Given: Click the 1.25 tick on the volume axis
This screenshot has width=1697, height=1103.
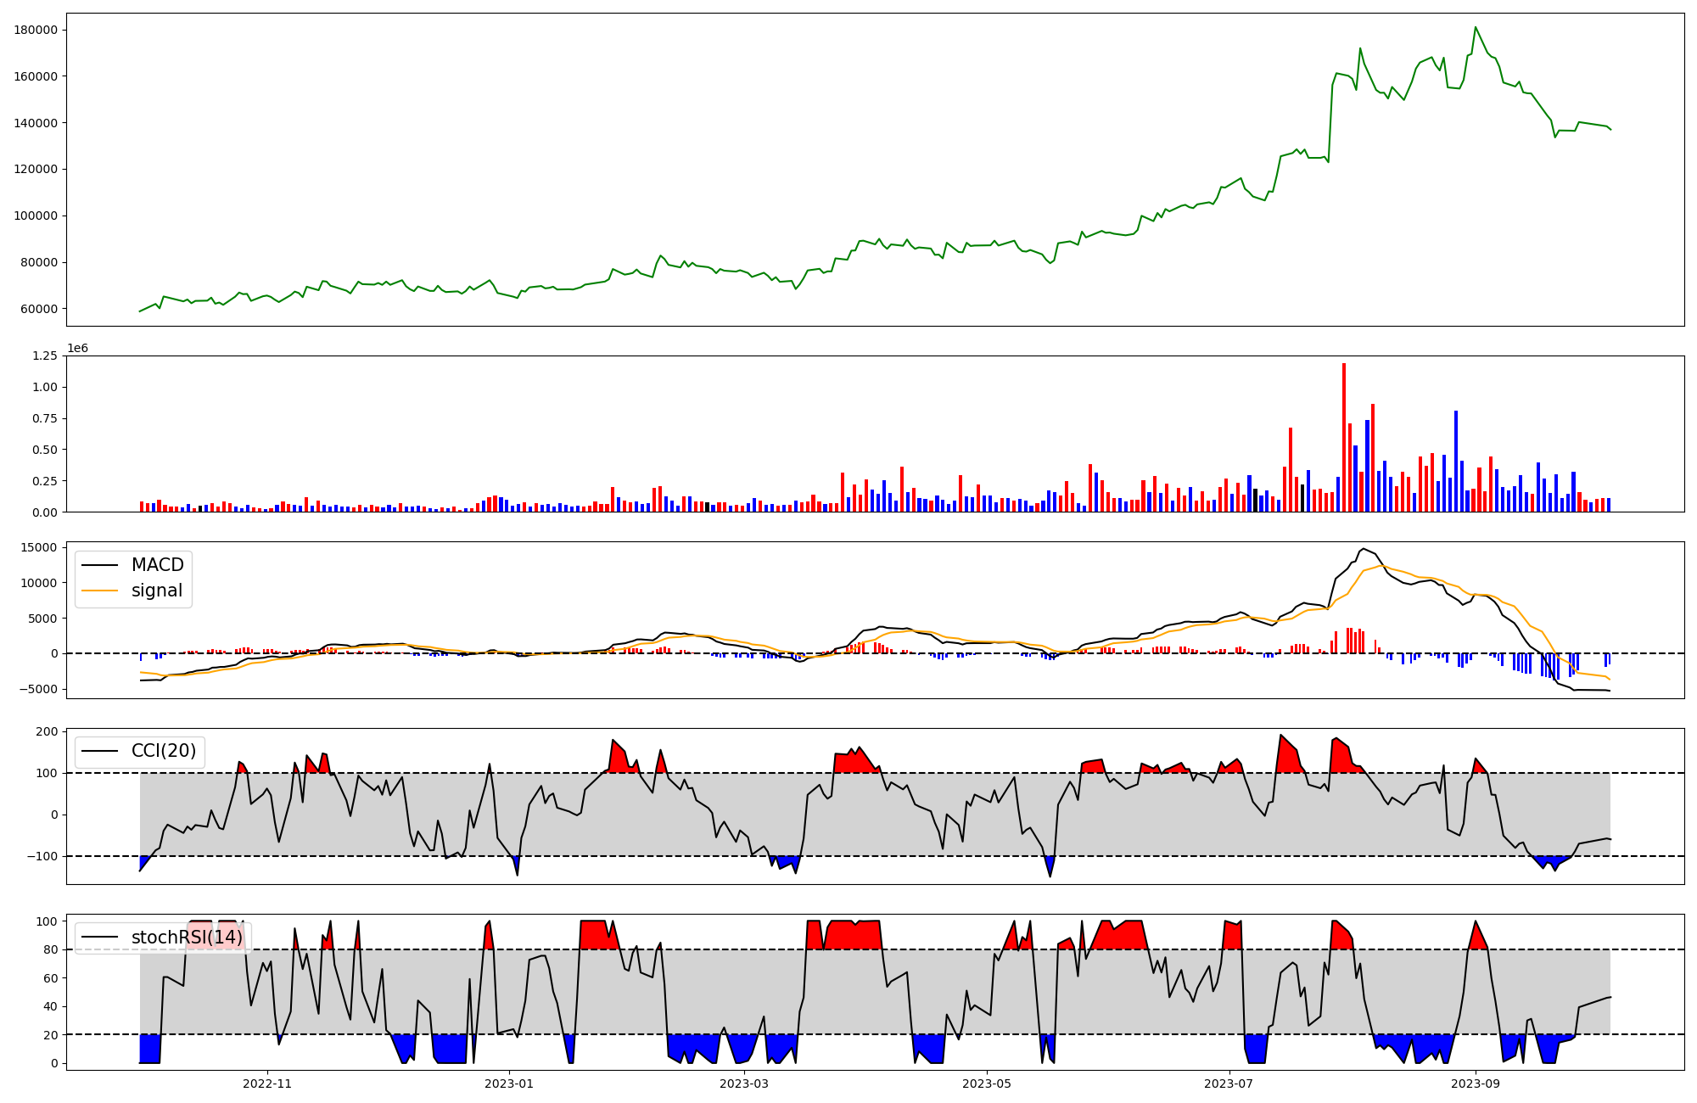Looking at the screenshot, I should [44, 356].
